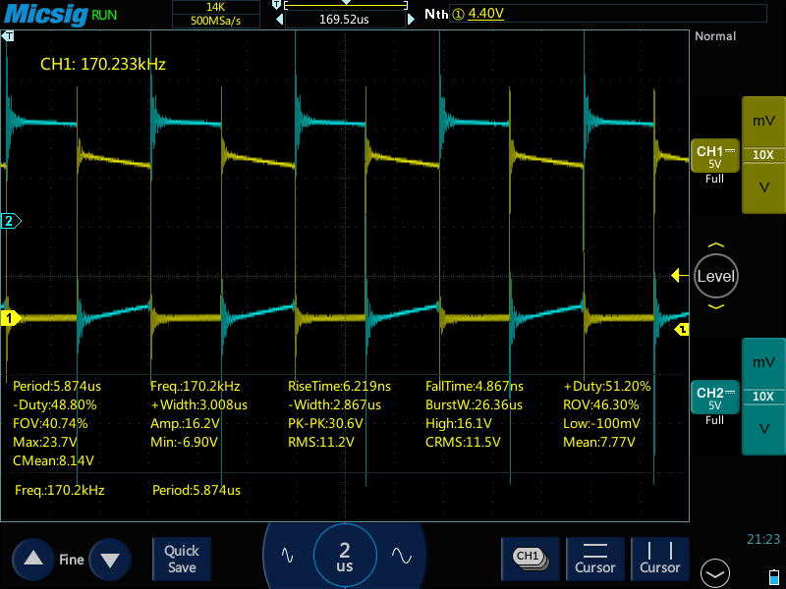
Task: Tap the 4.40V trigger level value
Action: tap(485, 13)
